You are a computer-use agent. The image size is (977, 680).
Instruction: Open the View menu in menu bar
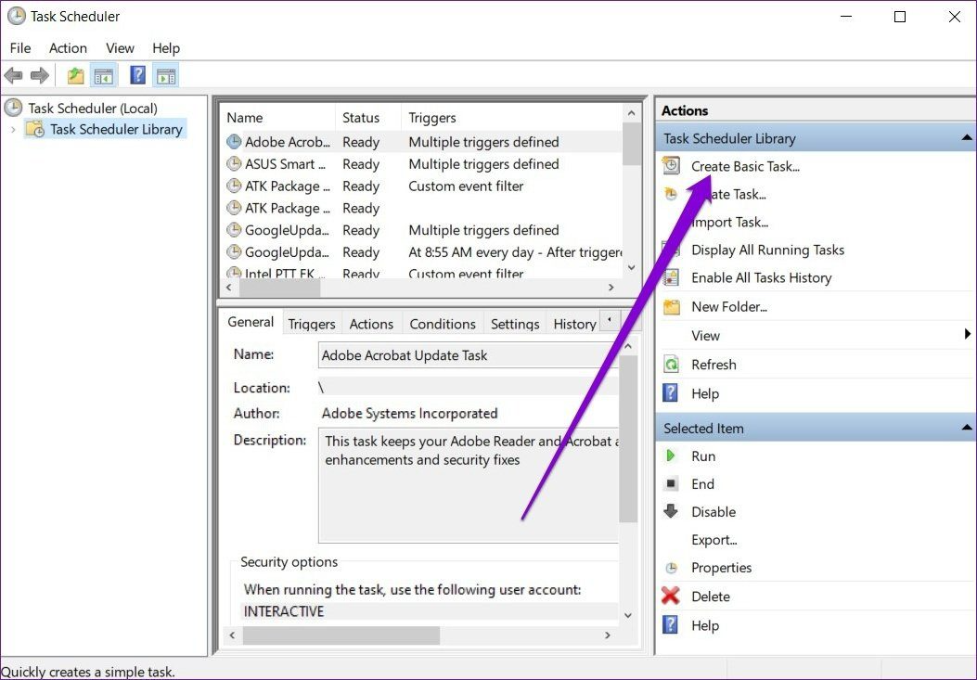coord(120,48)
